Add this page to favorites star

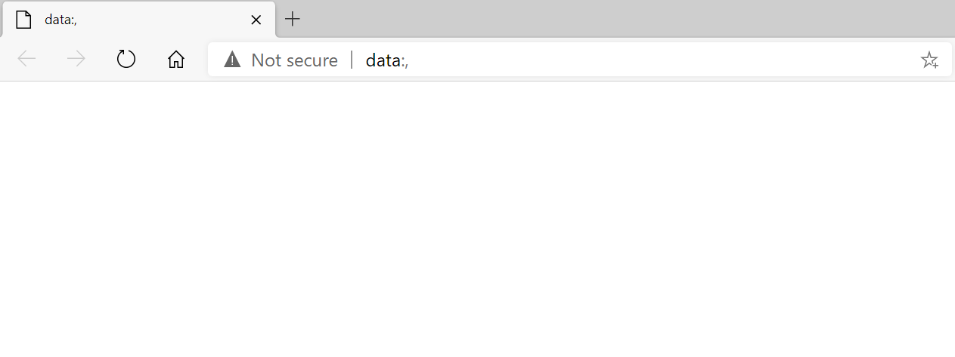929,60
